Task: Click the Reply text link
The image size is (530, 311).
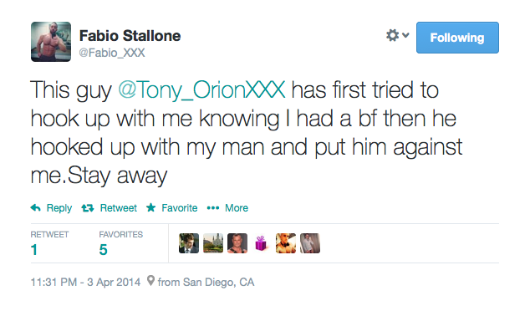Action: [59, 208]
